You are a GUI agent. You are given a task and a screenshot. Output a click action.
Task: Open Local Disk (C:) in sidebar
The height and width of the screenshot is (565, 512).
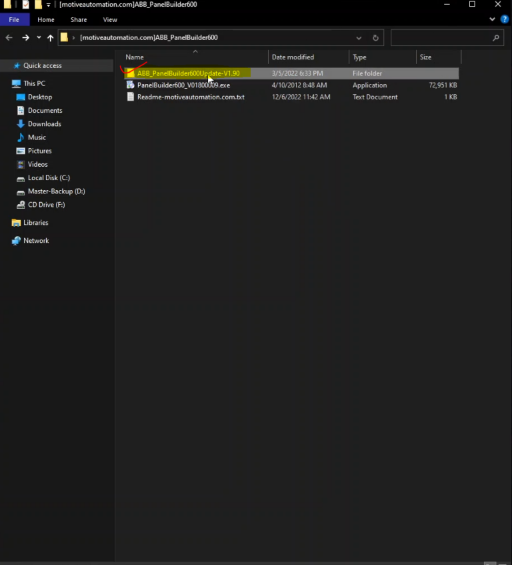(x=49, y=178)
